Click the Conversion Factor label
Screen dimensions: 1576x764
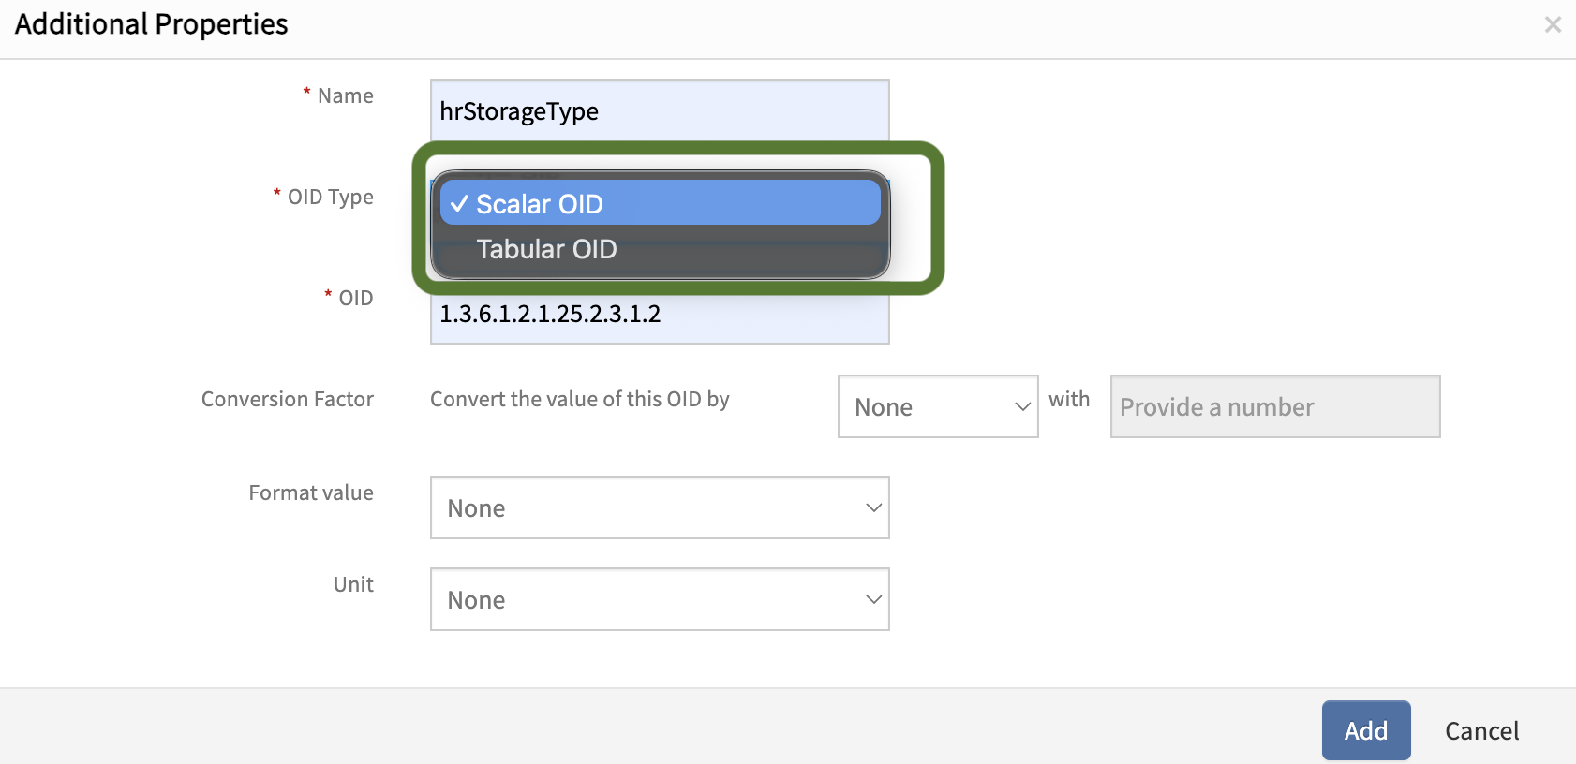[287, 400]
